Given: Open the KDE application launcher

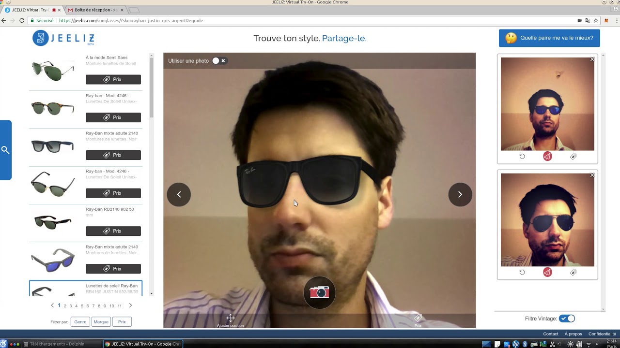Looking at the screenshot, I should point(4,344).
